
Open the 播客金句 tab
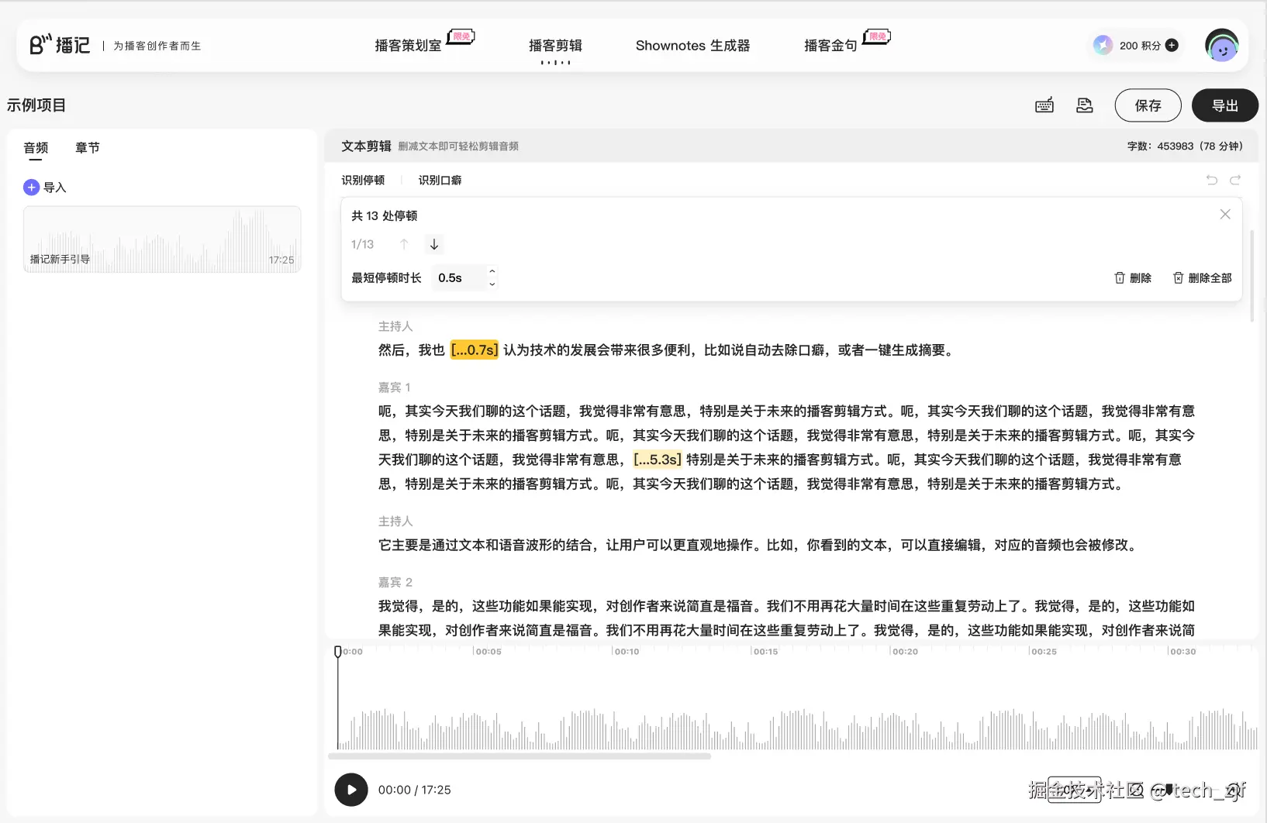pos(830,46)
